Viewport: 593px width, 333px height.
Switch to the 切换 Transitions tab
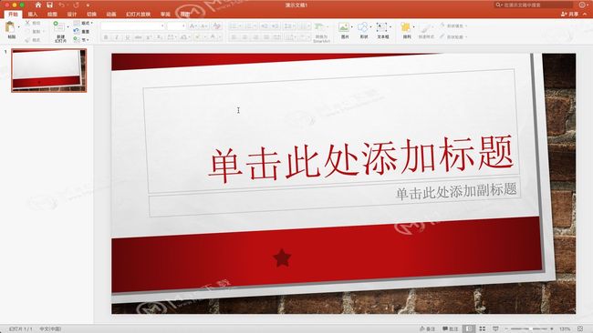click(91, 14)
